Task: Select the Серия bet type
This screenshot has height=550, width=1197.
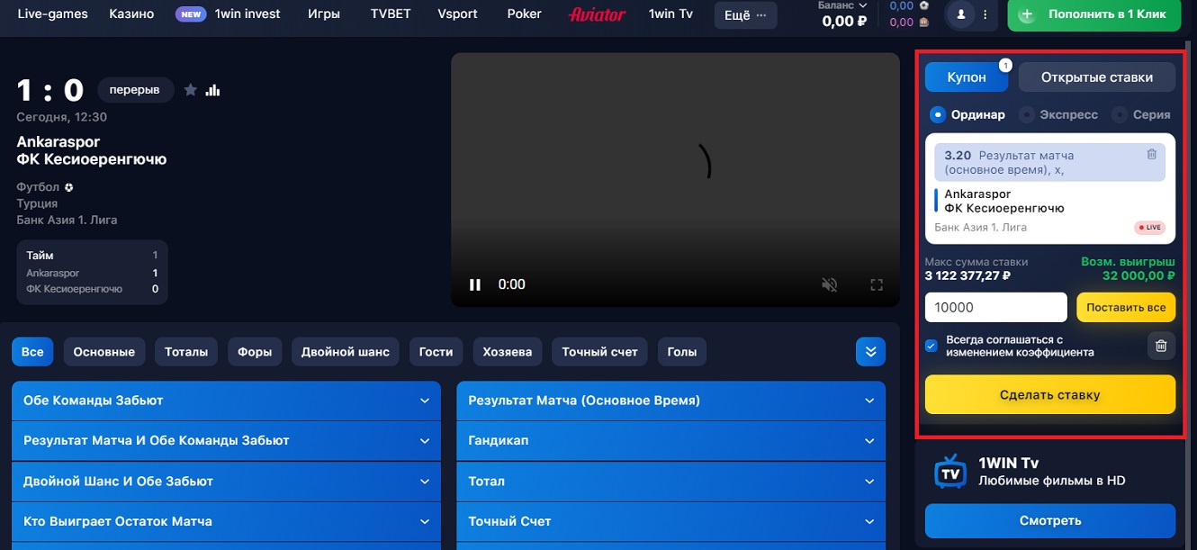Action: point(1141,114)
